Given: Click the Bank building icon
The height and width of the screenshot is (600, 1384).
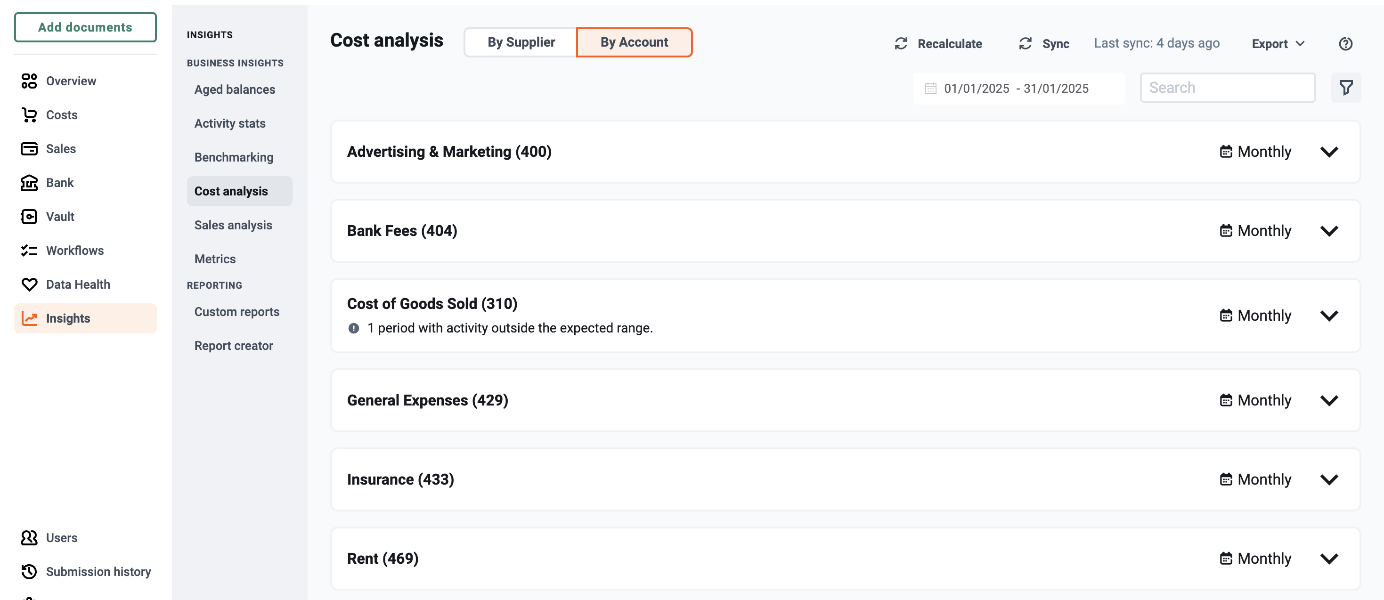Looking at the screenshot, I should point(29,183).
